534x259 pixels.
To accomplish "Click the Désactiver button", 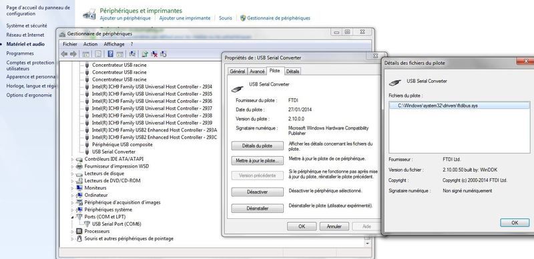I will point(257,192).
